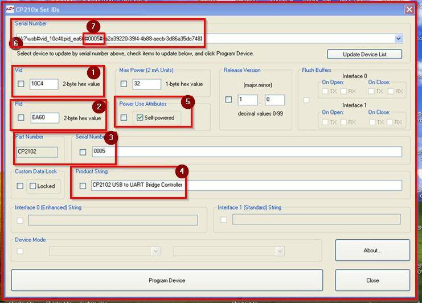The width and height of the screenshot is (422, 303).
Task: Click the major release version field
Action: (248, 100)
